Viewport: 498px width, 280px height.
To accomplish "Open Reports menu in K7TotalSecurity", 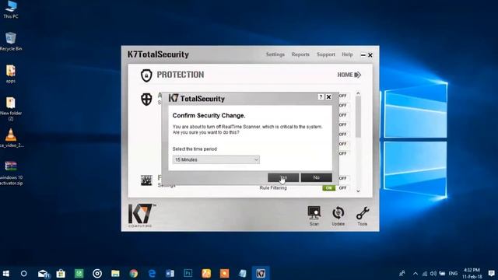I will [x=300, y=54].
